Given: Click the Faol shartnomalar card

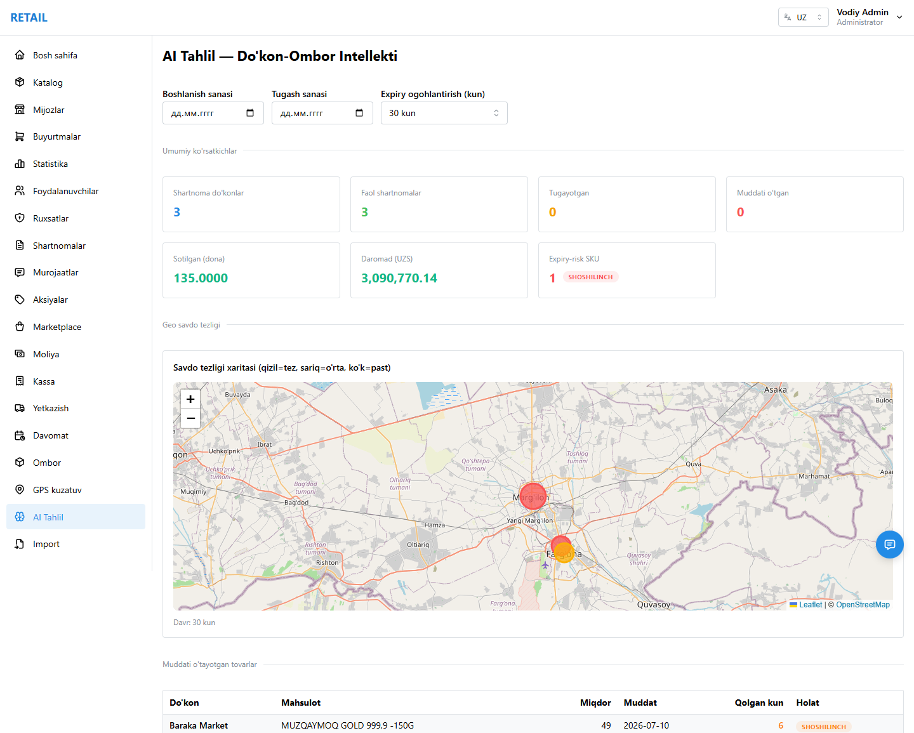Looking at the screenshot, I should tap(439, 204).
